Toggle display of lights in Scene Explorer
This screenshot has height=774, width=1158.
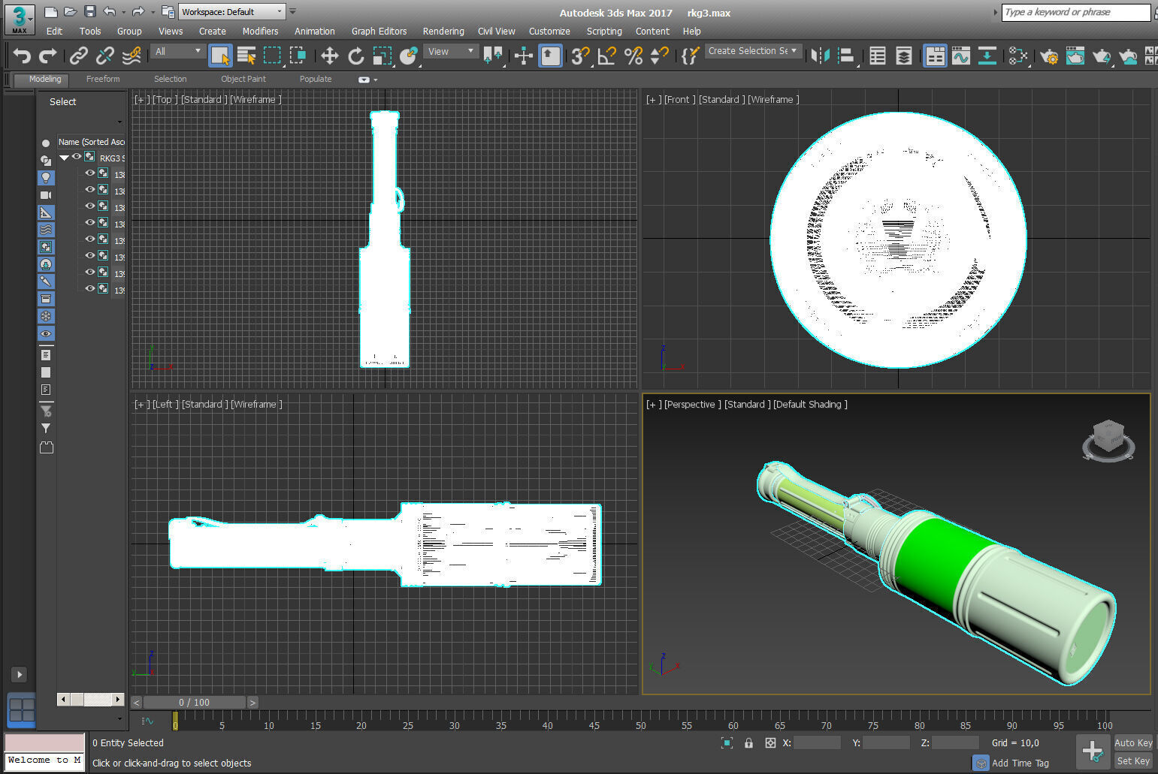(x=46, y=178)
